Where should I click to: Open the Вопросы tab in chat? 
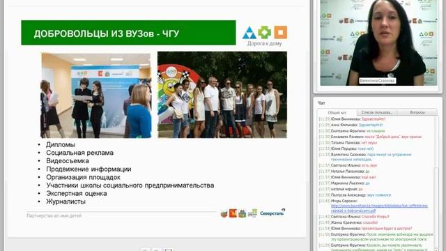click(417, 112)
